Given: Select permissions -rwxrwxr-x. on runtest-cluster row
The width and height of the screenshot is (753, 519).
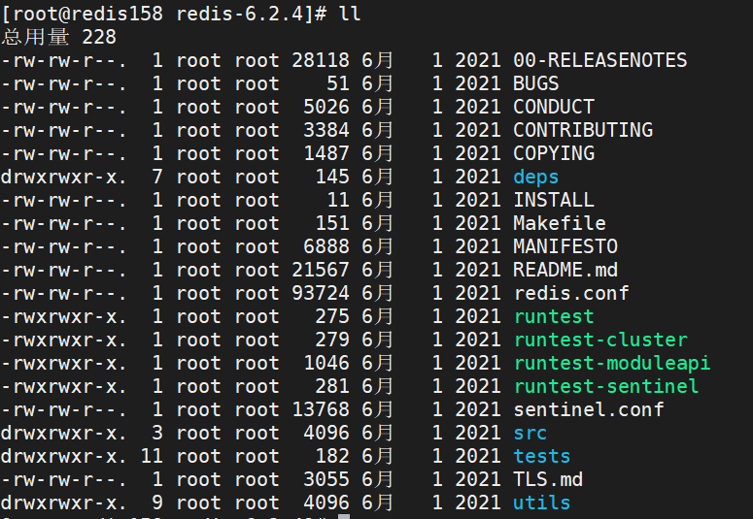Looking at the screenshot, I should [x=64, y=340].
